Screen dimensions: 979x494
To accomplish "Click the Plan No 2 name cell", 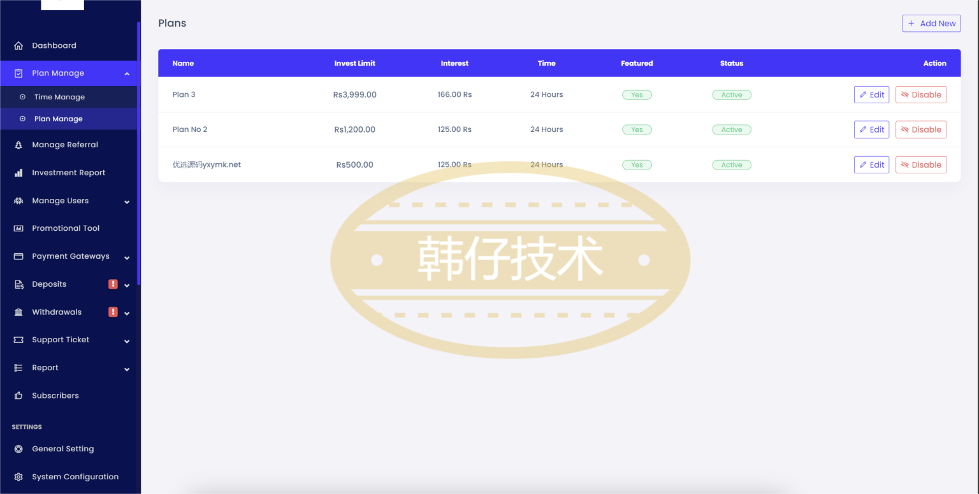I will pos(190,129).
